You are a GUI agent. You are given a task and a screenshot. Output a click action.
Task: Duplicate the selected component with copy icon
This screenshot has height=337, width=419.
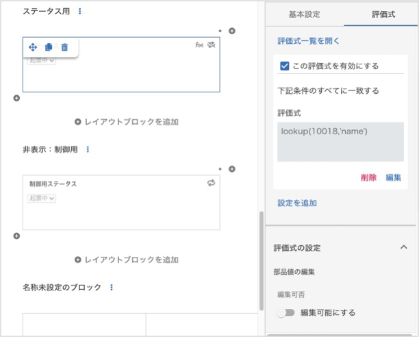(49, 47)
